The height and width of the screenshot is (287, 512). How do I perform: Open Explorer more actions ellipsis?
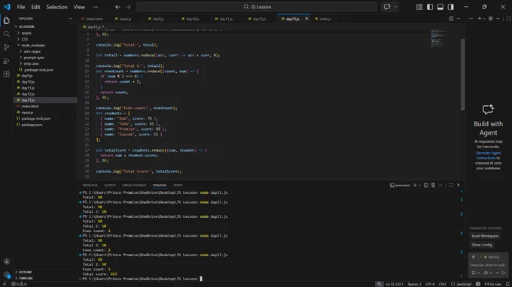pyautogui.click(x=71, y=19)
